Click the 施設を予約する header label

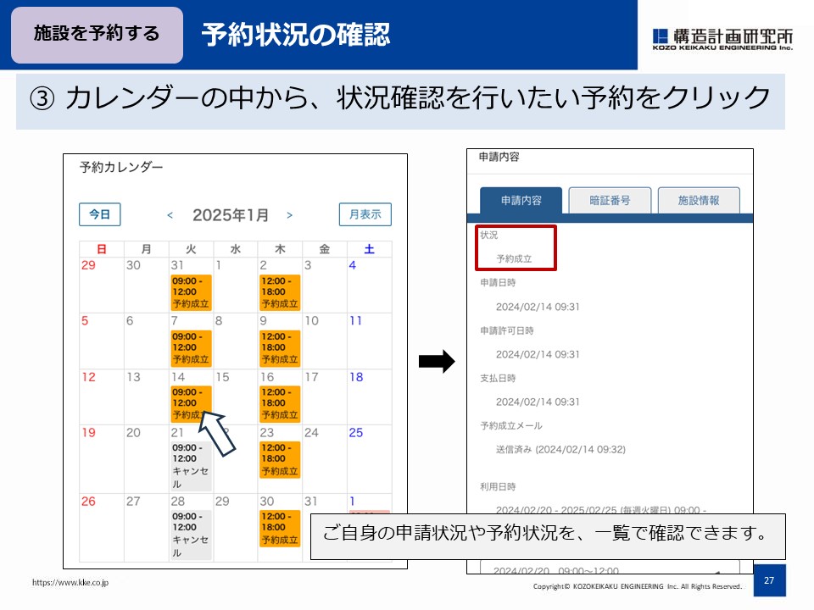pyautogui.click(x=97, y=34)
